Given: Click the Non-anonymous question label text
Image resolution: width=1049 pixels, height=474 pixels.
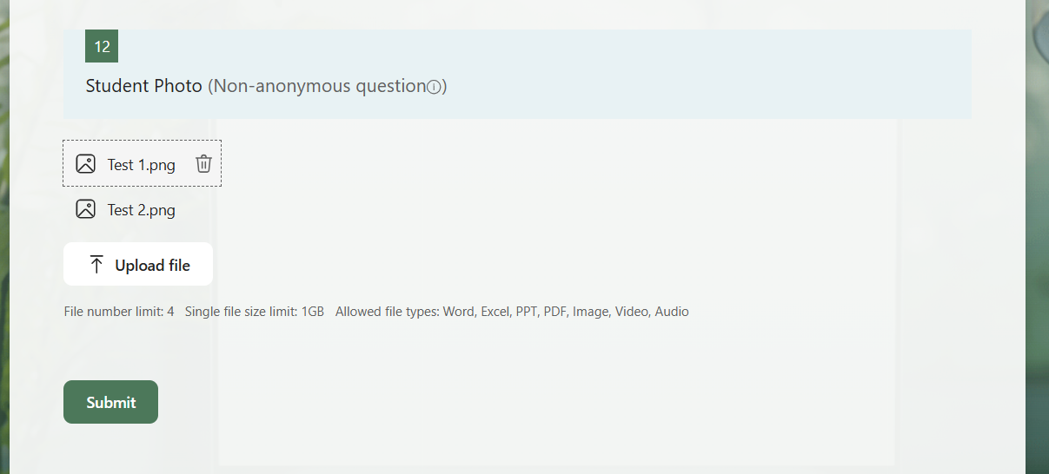Looking at the screenshot, I should pos(317,86).
